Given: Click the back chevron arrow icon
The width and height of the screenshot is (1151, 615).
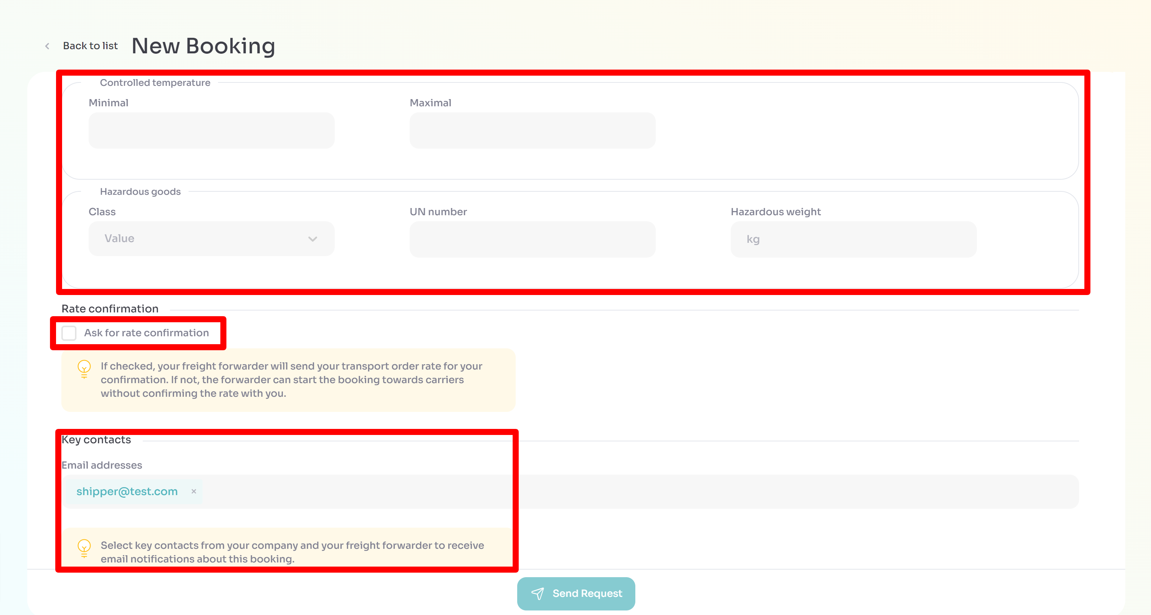Looking at the screenshot, I should point(47,46).
